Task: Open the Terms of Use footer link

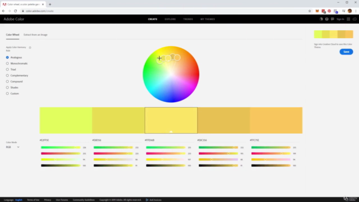Action: [x=33, y=200]
